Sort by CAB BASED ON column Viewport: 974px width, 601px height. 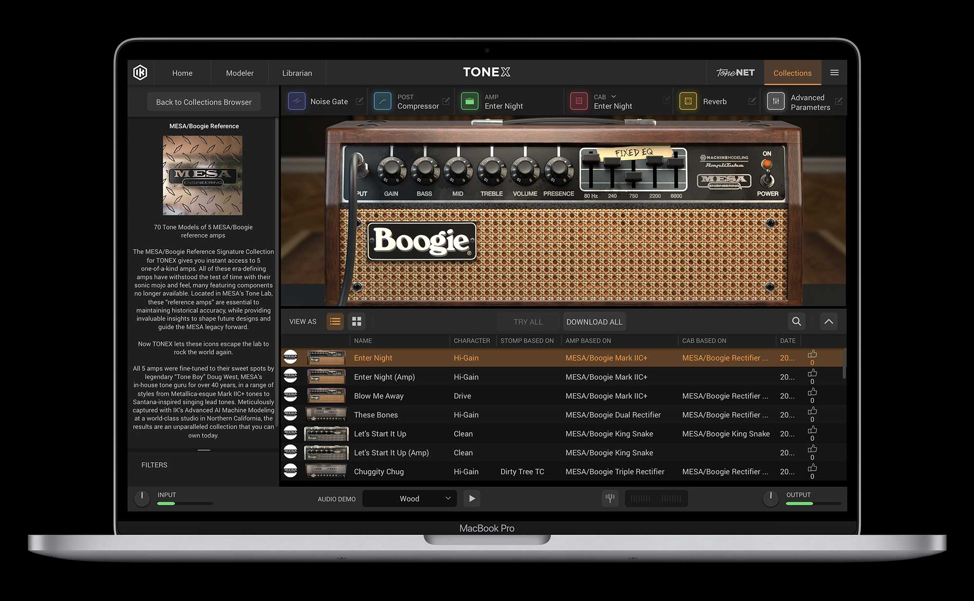pos(704,341)
